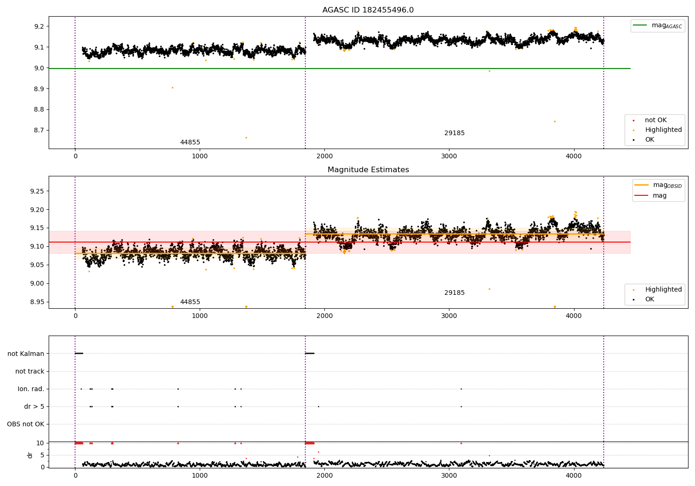Click the 29185 label in middle plot
Viewport: 695px width, 486px height.
(455, 293)
